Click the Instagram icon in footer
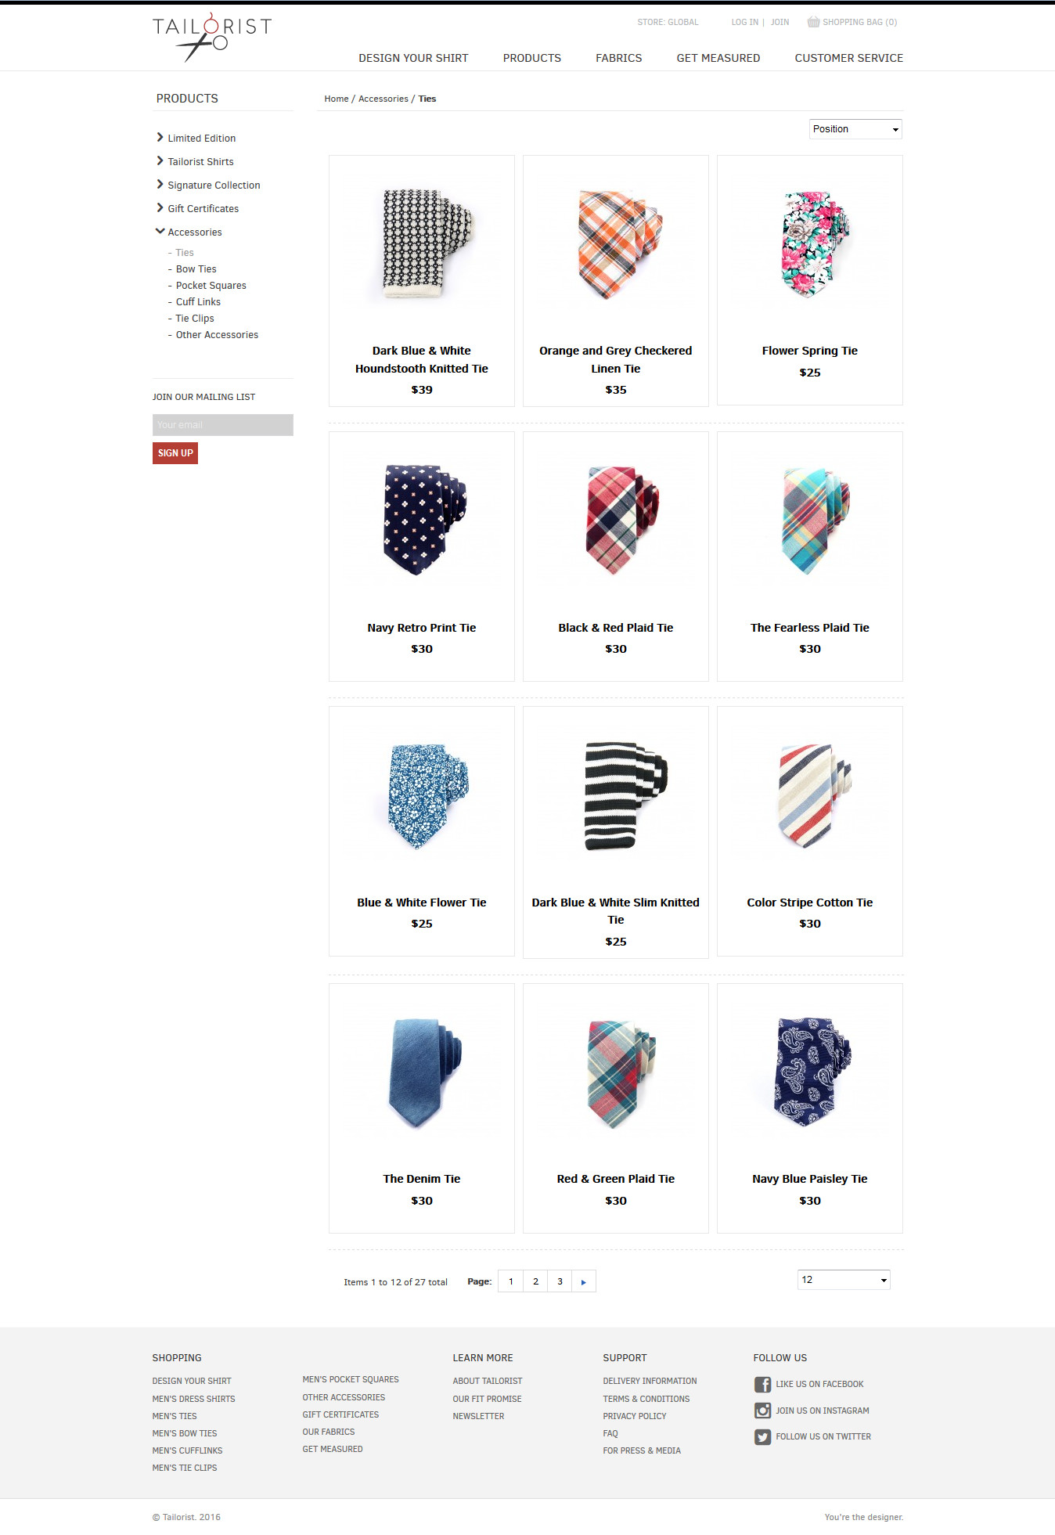 [762, 1411]
